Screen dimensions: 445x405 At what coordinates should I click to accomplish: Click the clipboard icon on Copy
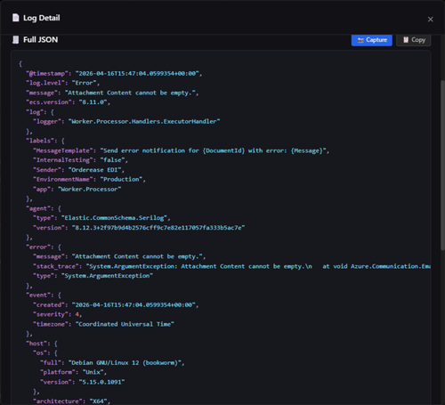[406, 40]
